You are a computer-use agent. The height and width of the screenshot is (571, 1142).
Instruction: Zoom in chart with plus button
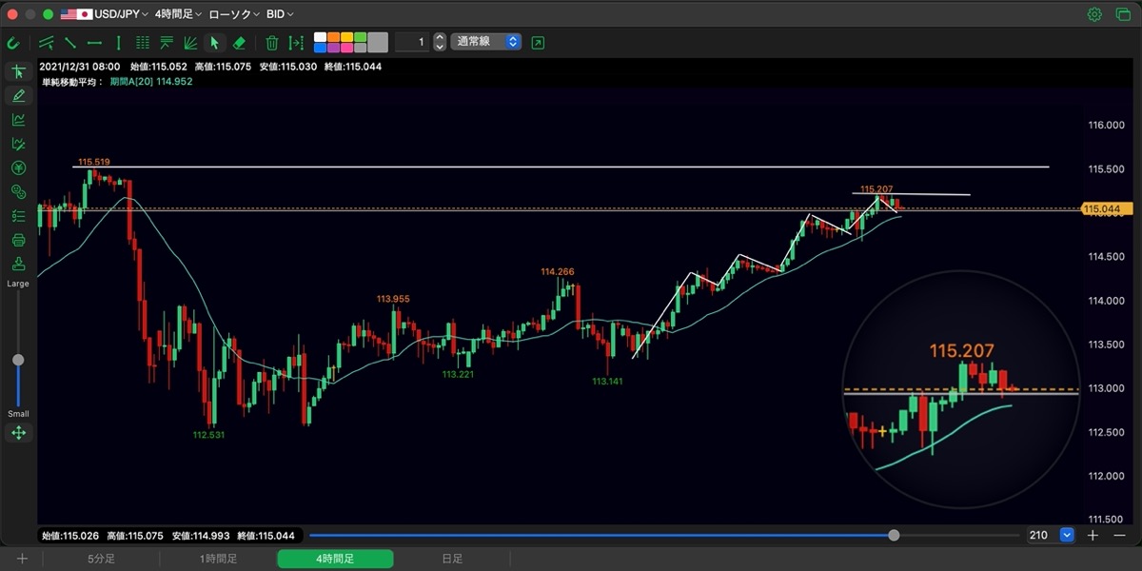tap(1093, 535)
